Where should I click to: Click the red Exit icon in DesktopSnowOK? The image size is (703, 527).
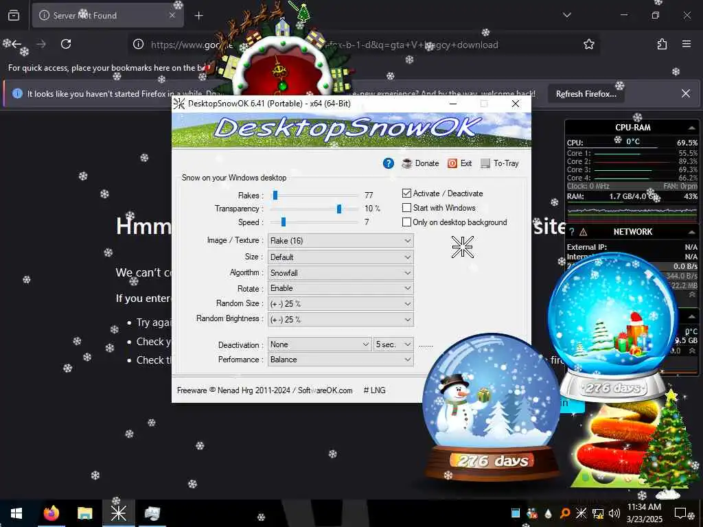452,163
